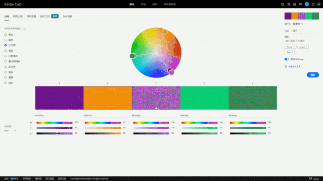Screen dimensions: 323x181
Task: Click the help icon beside harmony rule label
Action: [x=24, y=29]
